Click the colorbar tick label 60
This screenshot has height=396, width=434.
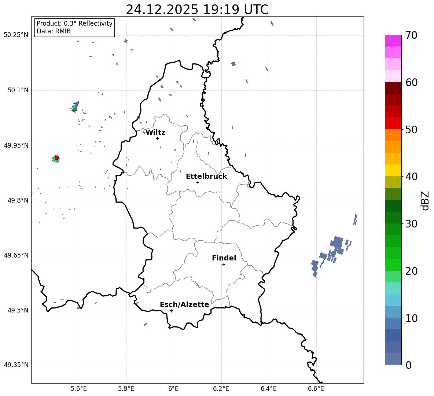pyautogui.click(x=411, y=82)
